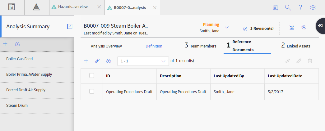Image resolution: width=325 pixels, height=131 pixels.
Task: Open the clipboard notes icon in header
Action: tap(276, 7)
